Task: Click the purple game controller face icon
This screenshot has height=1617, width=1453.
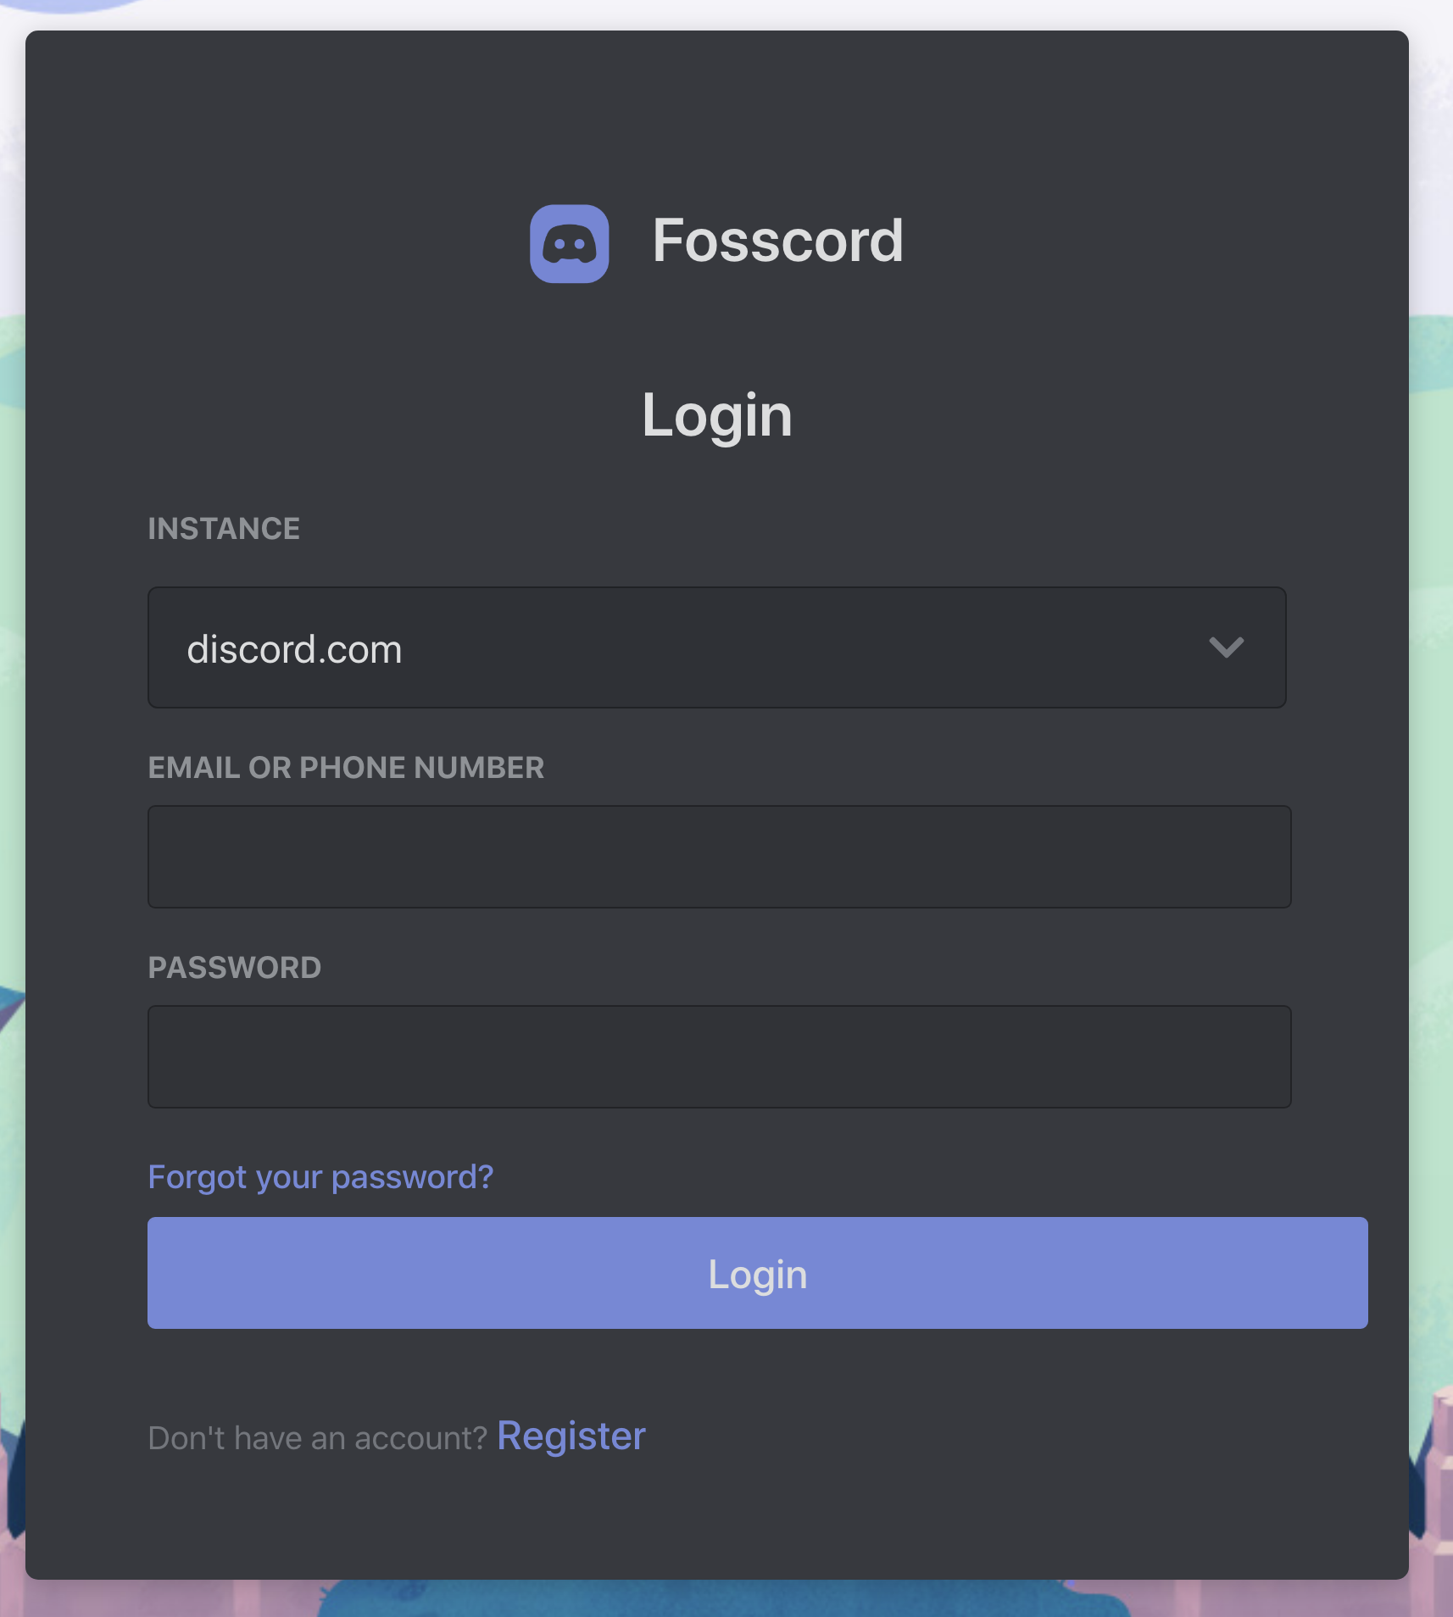Action: point(570,244)
